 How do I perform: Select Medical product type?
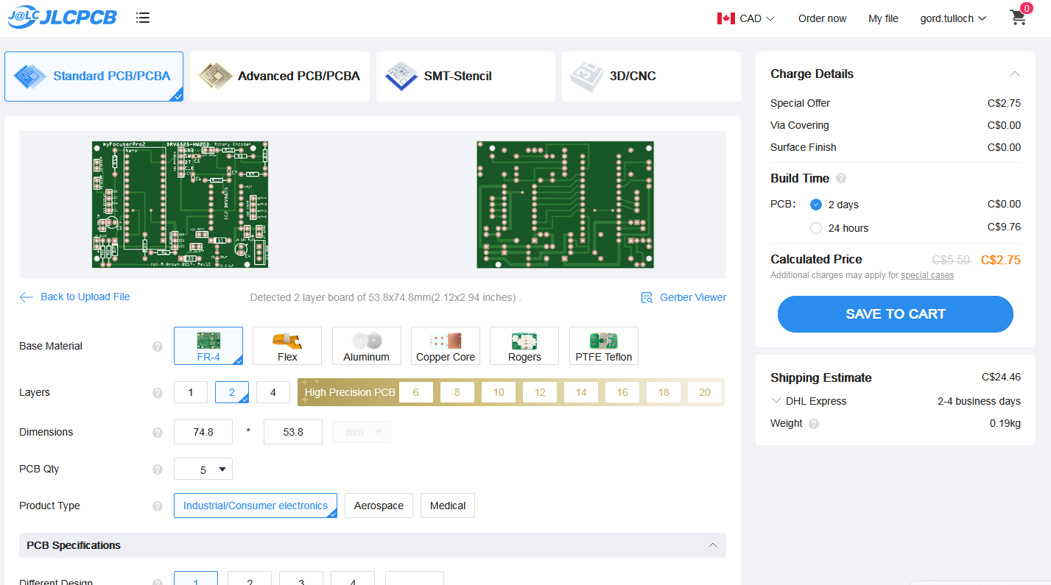click(448, 506)
